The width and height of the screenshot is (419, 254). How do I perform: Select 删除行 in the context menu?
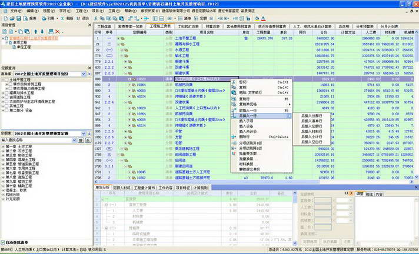(244, 137)
